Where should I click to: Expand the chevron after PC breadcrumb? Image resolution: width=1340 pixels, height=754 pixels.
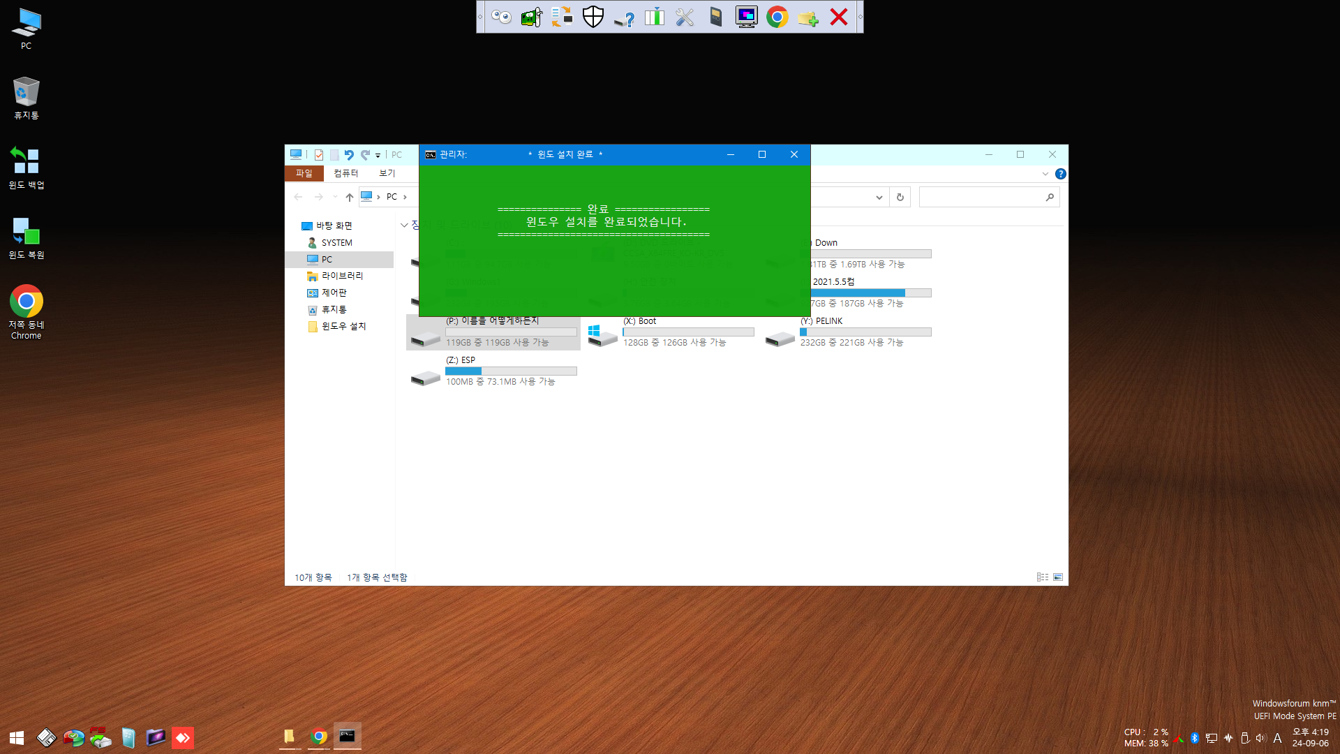click(x=405, y=197)
